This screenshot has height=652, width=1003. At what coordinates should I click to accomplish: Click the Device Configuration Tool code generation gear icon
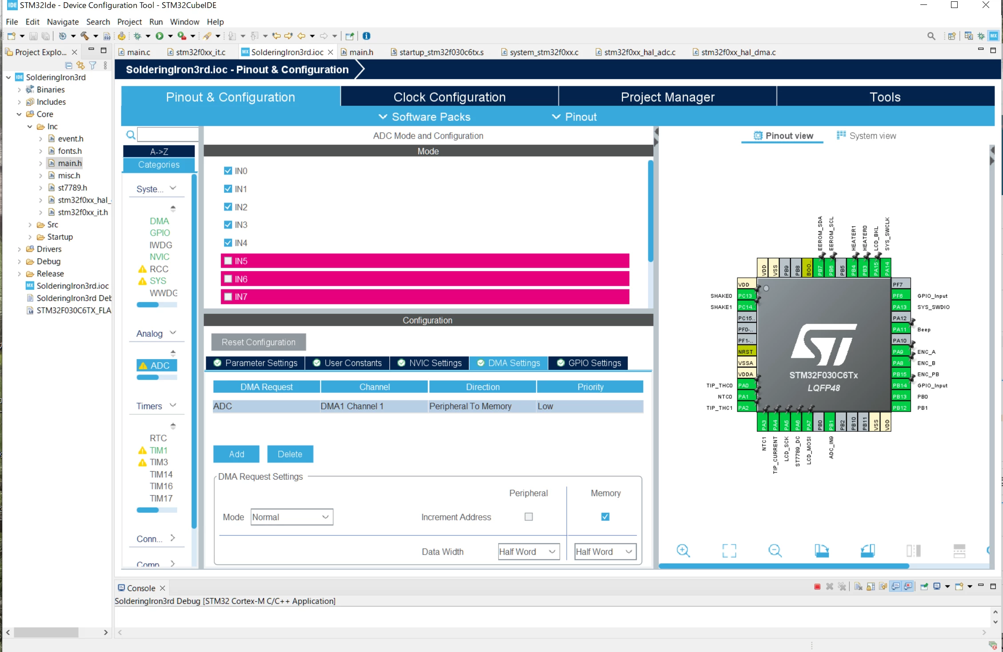point(121,36)
